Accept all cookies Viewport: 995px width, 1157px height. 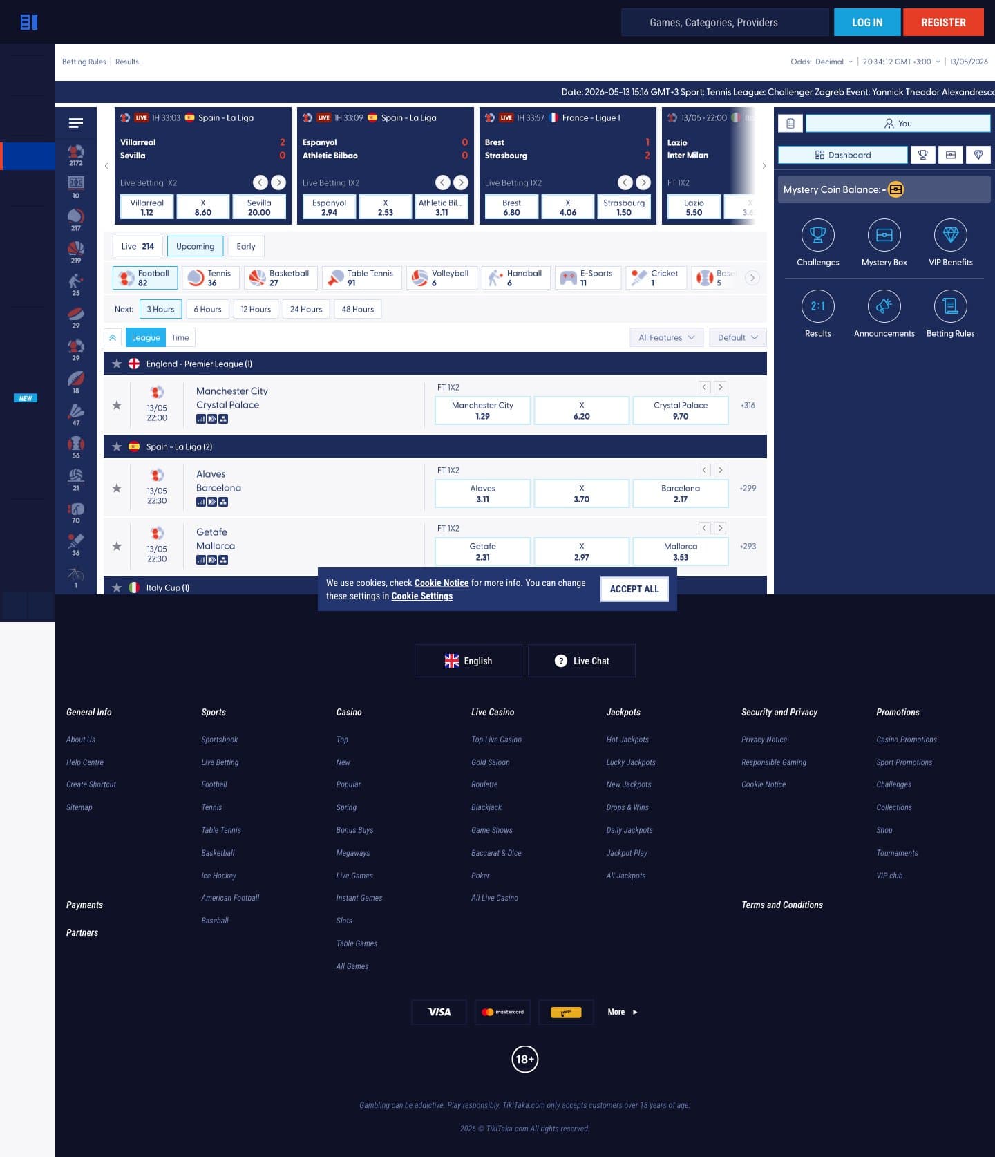(634, 589)
